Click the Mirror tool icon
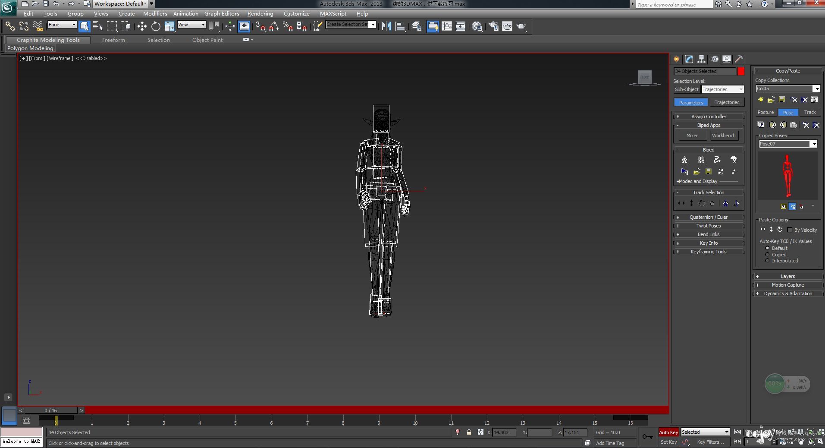Image resolution: width=825 pixels, height=448 pixels. pyautogui.click(x=386, y=26)
